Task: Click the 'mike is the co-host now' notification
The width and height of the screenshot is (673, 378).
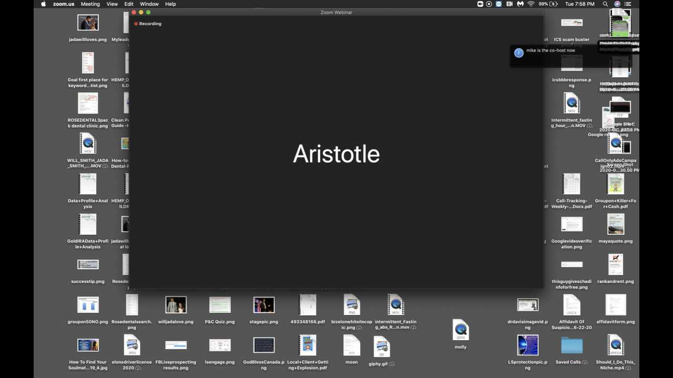Action: (550, 50)
